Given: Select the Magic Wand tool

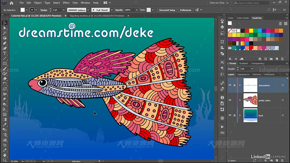Looking at the screenshot, I should click(x=5, y=33).
